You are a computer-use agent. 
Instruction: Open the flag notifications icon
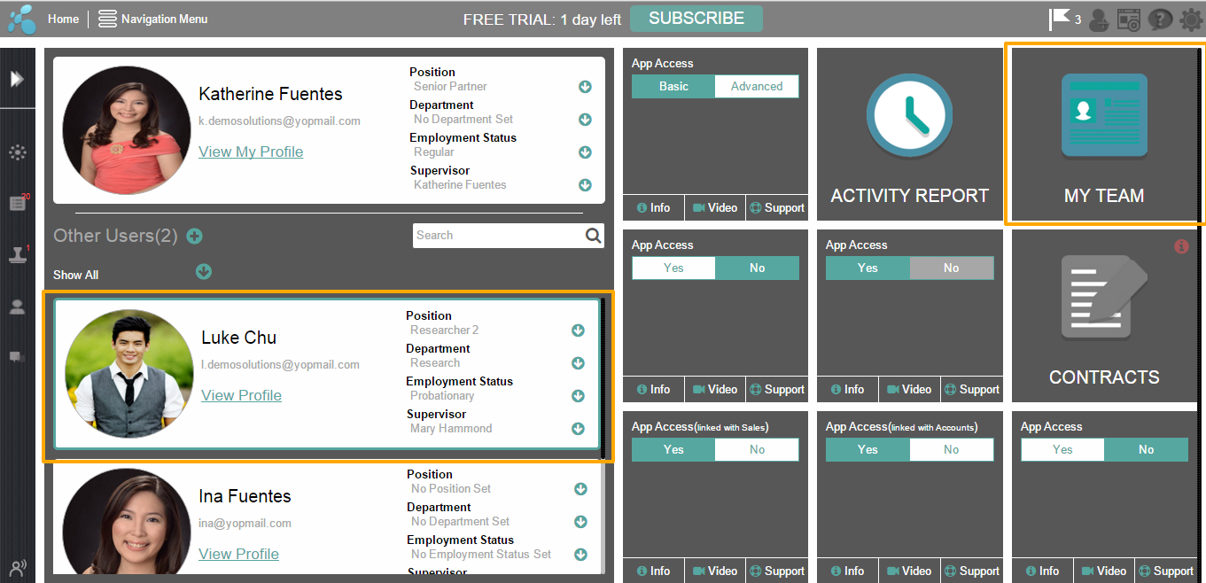coord(1059,19)
